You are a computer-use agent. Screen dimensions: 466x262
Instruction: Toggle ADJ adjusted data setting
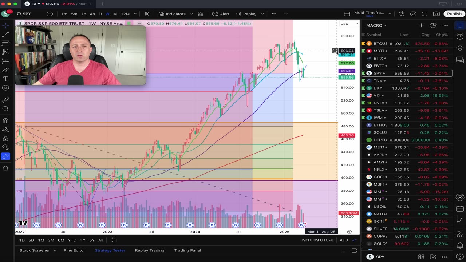pyautogui.click(x=344, y=240)
